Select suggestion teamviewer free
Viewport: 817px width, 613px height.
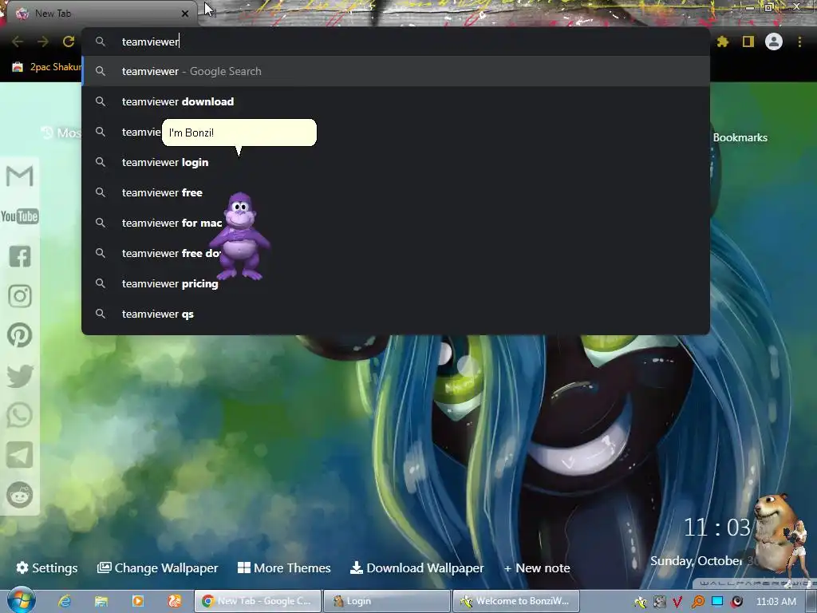pyautogui.click(x=396, y=192)
